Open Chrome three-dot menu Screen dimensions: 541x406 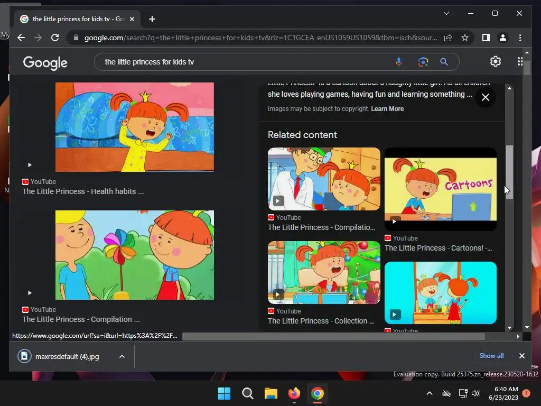(x=520, y=38)
